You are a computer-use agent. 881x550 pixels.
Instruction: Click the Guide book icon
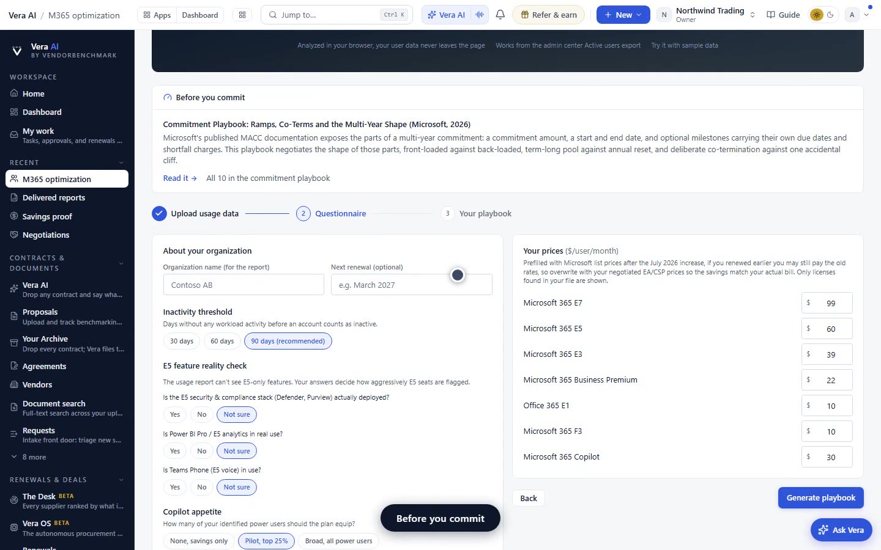pyautogui.click(x=771, y=15)
